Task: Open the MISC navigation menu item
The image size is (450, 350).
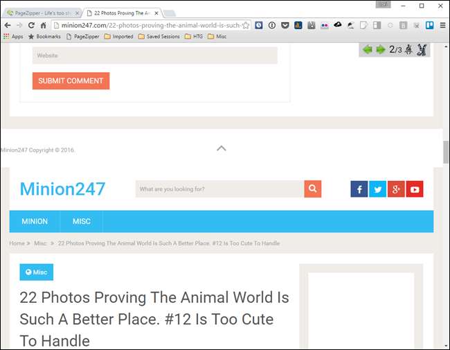Action: (x=82, y=221)
